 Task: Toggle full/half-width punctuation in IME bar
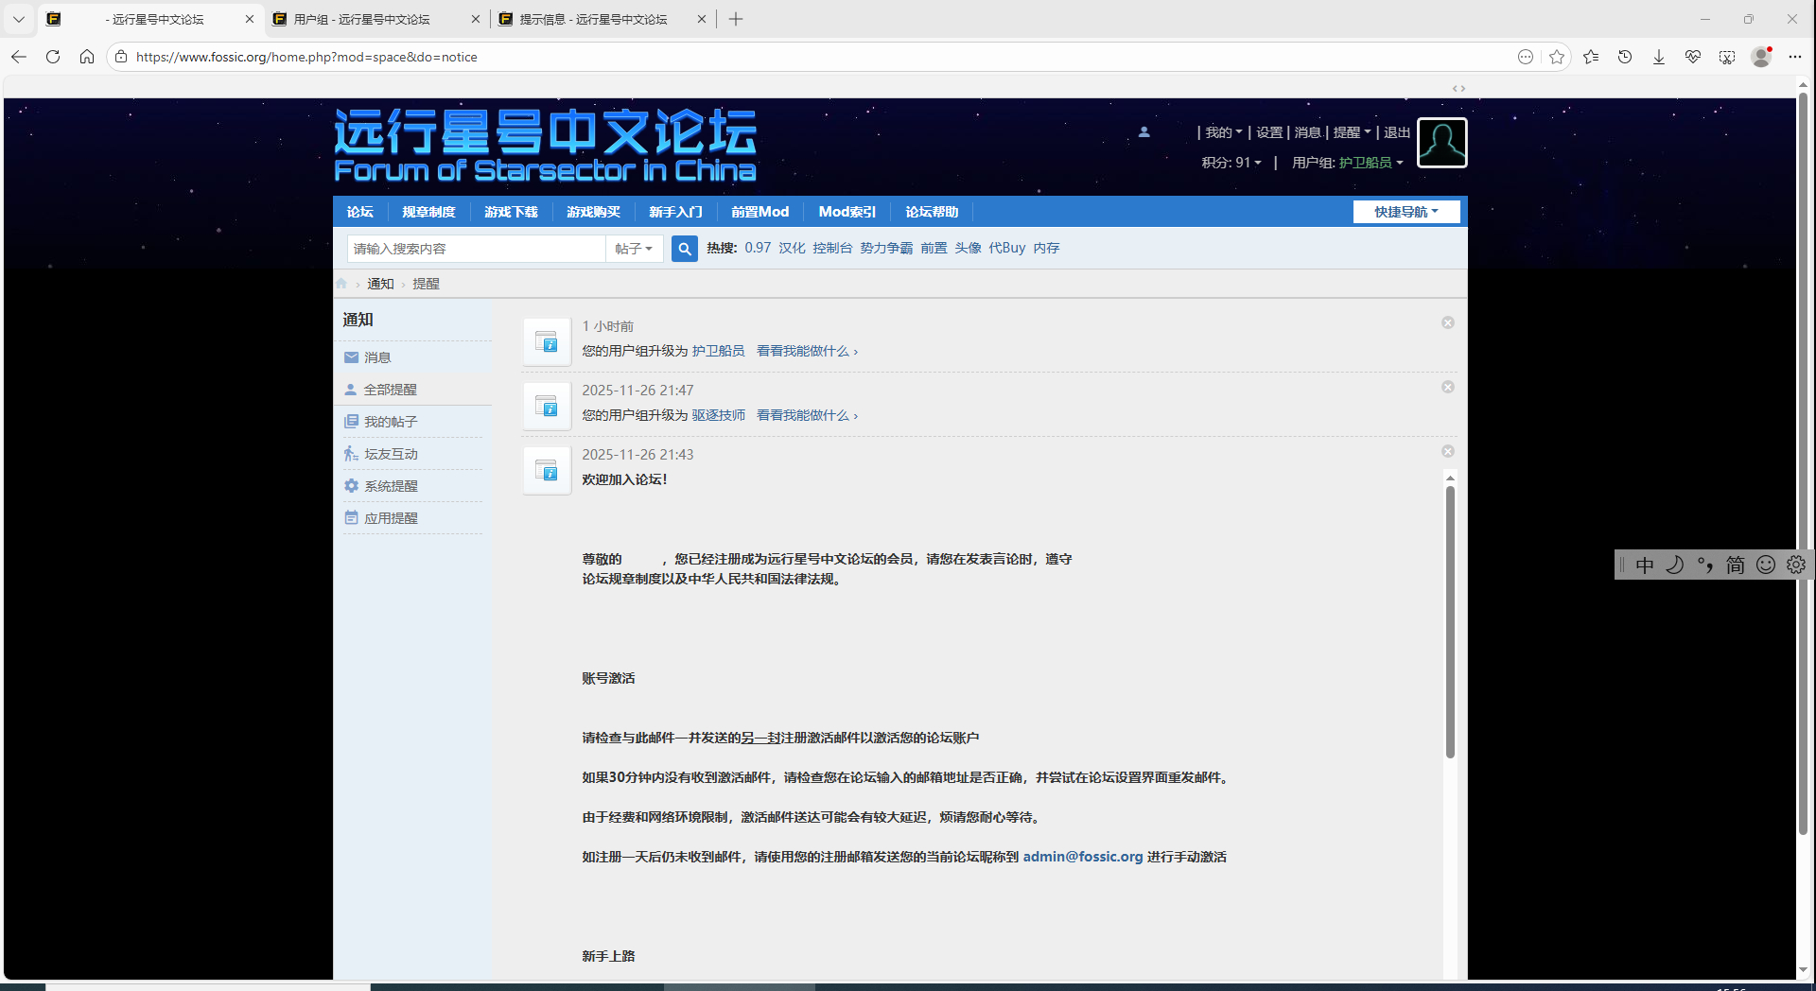(1705, 565)
